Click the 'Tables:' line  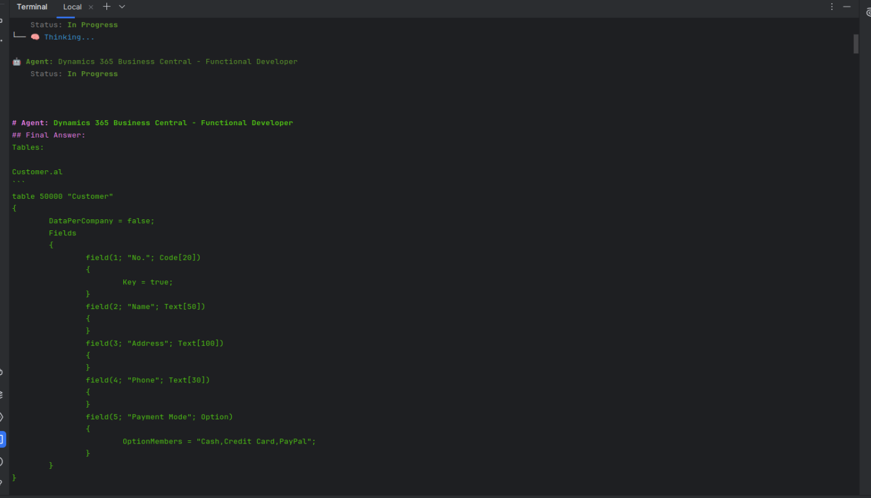coord(28,147)
